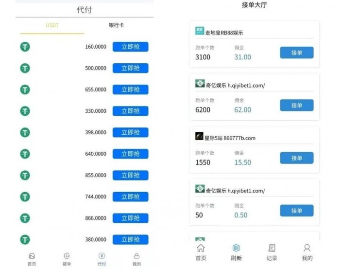Switch to the 银行卡 tab
The width and height of the screenshot is (340, 269).
coord(116,25)
